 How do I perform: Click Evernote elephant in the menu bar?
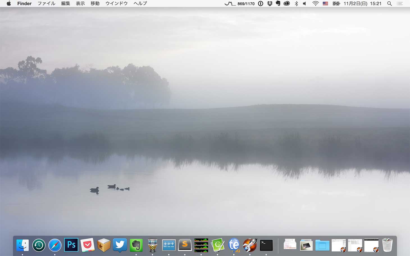(278, 3)
